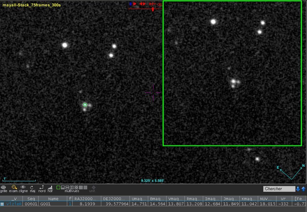Viewport: 307px width, 212px height.
Task: Click the blue 1 link in f column
Action: click(x=70, y=204)
